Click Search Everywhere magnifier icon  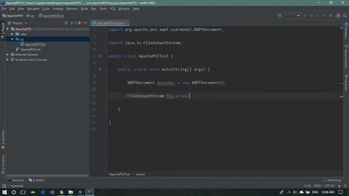345,16
